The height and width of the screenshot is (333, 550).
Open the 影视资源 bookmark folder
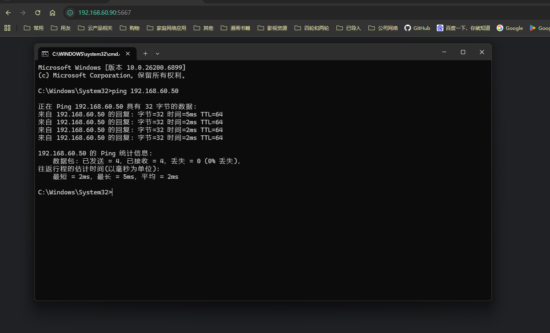tap(272, 28)
